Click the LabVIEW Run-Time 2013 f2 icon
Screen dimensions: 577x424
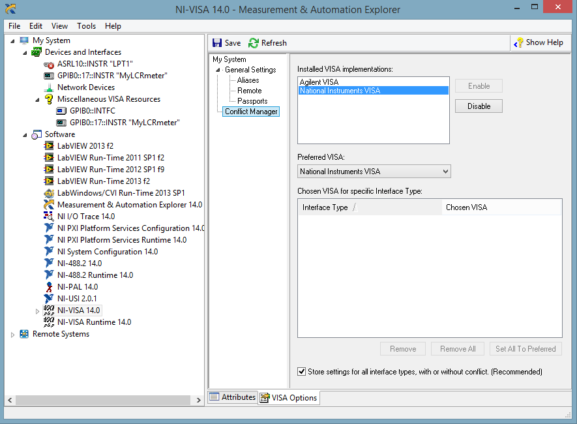coord(49,181)
